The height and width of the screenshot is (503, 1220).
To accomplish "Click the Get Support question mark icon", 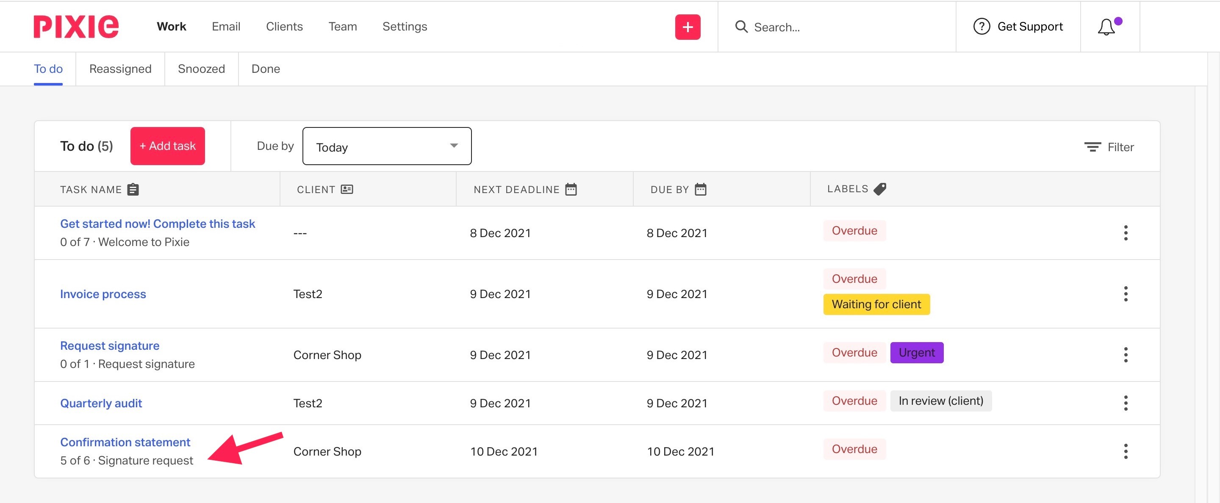I will pos(982,27).
